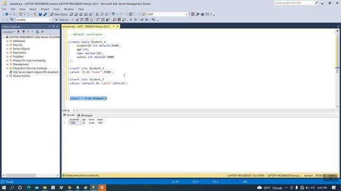The width and height of the screenshot is (341, 191).
Task: Expand the Replication node
Action: [7, 53]
